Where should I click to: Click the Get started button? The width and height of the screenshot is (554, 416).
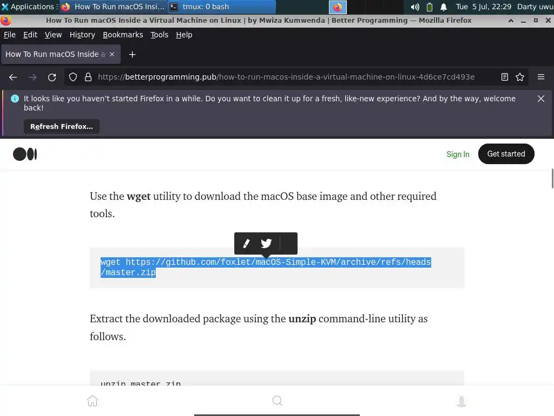(506, 154)
